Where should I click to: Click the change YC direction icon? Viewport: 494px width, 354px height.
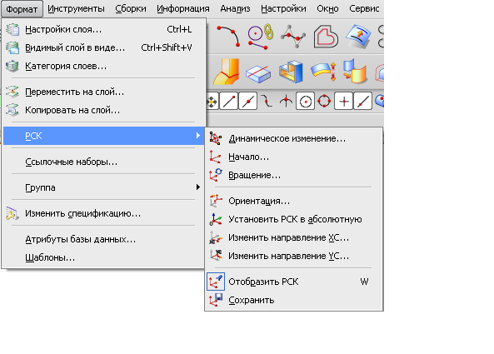point(216,256)
